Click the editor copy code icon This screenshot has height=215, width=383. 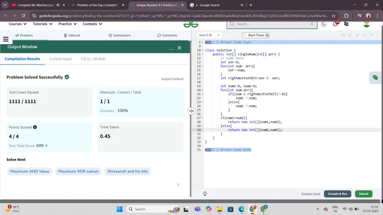(x=344, y=35)
